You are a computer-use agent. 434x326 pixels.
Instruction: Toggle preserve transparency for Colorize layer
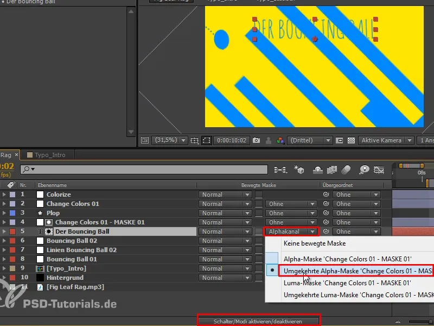[259, 195]
